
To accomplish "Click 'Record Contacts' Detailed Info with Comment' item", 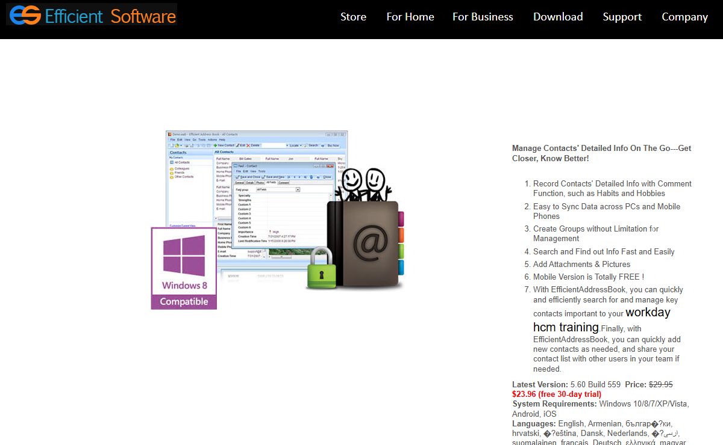I will [x=612, y=188].
